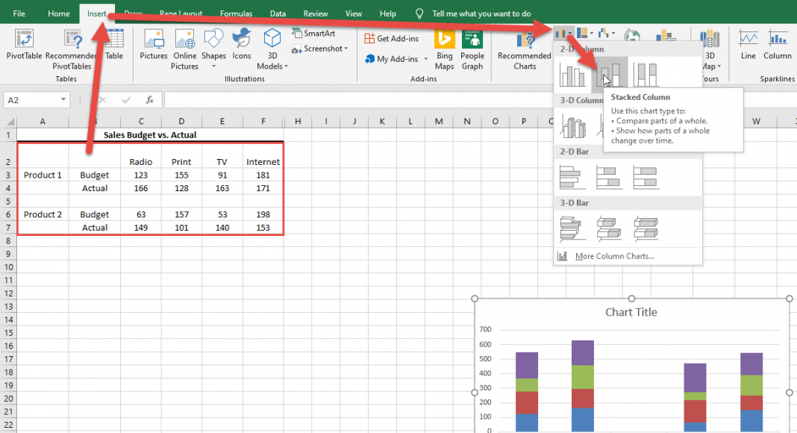This screenshot has height=433, width=797.
Task: Pick the 100% Stacked Column chart
Action: click(646, 75)
